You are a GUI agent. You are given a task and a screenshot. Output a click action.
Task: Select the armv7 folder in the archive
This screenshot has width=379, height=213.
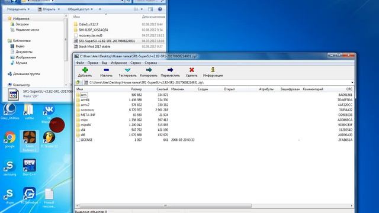tap(85, 105)
